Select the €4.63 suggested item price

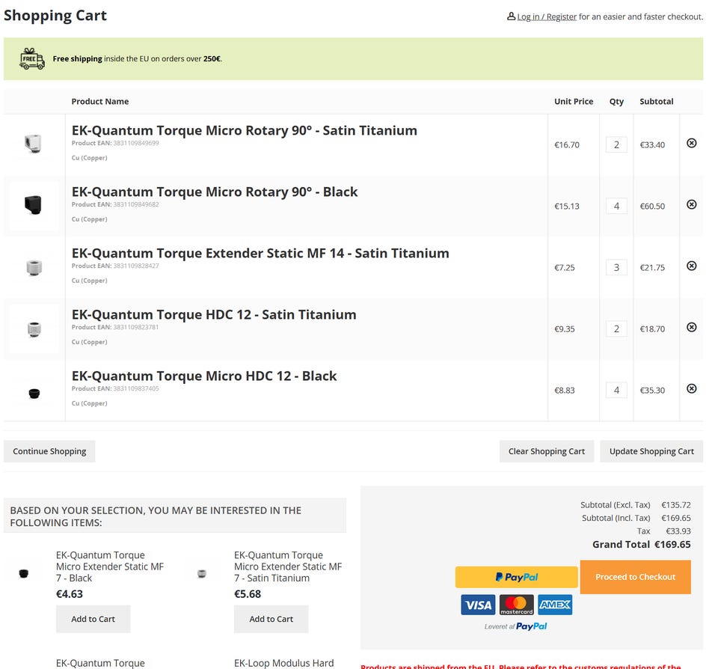point(69,594)
